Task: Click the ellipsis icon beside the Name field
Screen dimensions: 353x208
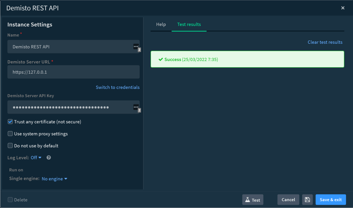Action: tap(136, 47)
